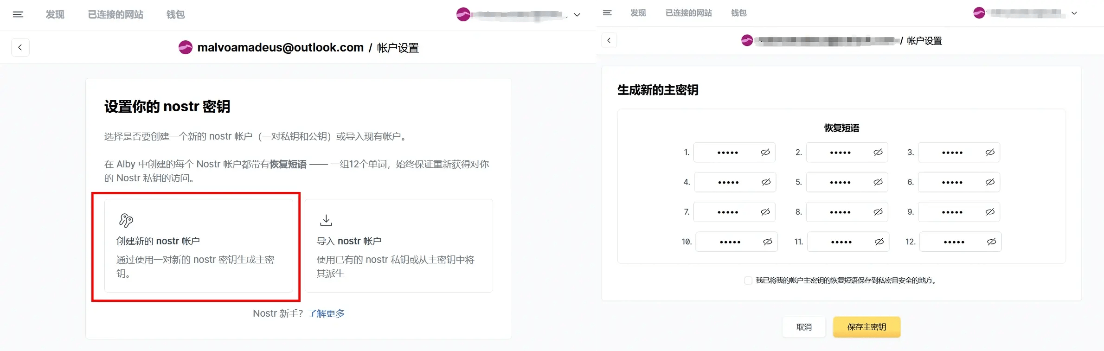The height and width of the screenshot is (351, 1104).
Task: Click the 取消 button
Action: [x=804, y=327]
